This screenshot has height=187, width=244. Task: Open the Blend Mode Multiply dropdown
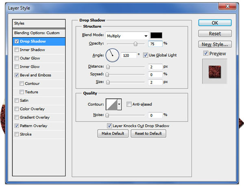[x=127, y=36]
